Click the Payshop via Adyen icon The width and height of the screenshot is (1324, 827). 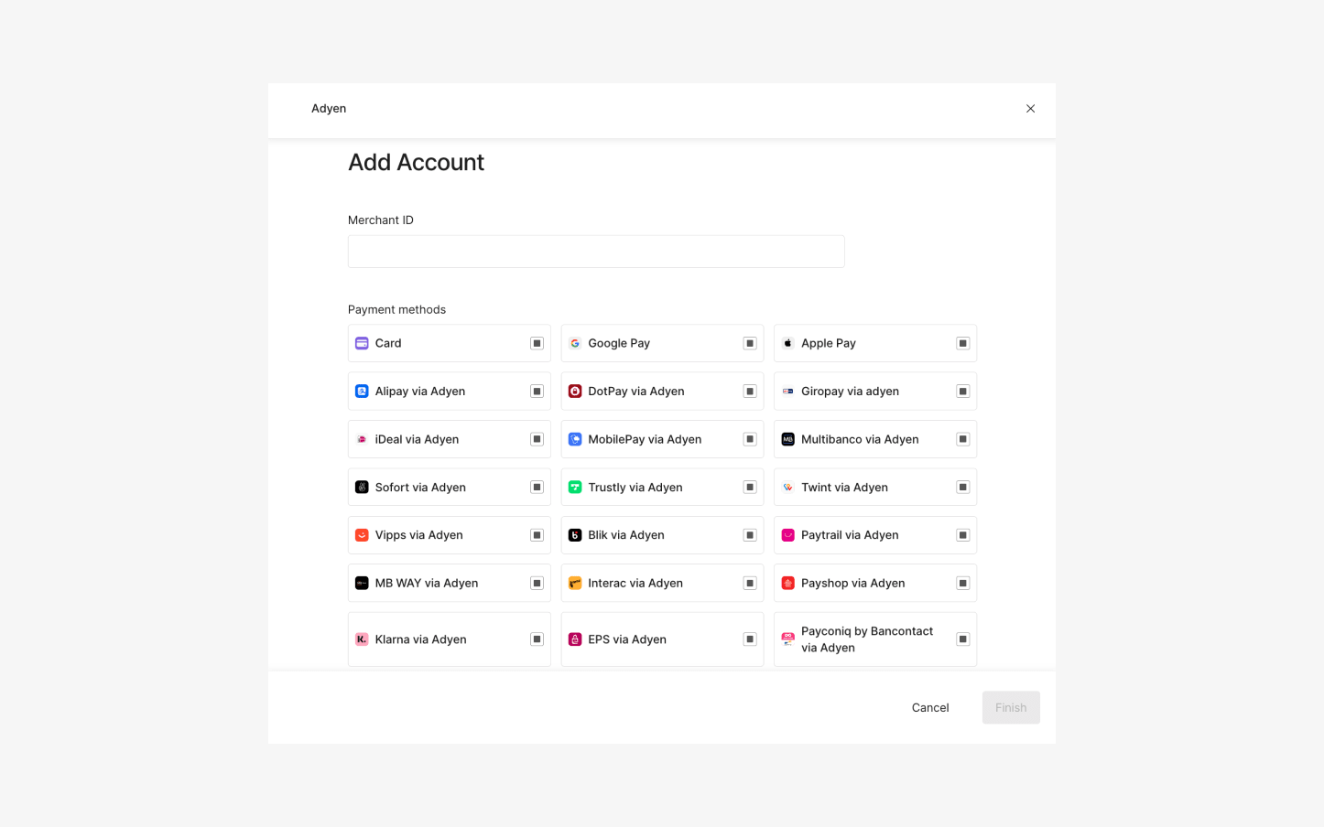point(787,583)
